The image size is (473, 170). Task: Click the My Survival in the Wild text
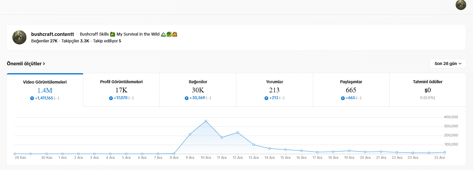pyautogui.click(x=138, y=34)
